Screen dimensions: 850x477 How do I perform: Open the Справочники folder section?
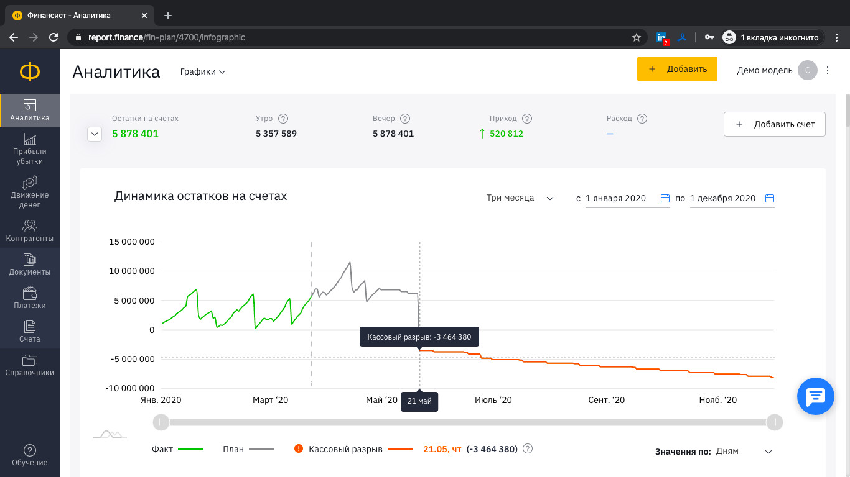tap(29, 365)
